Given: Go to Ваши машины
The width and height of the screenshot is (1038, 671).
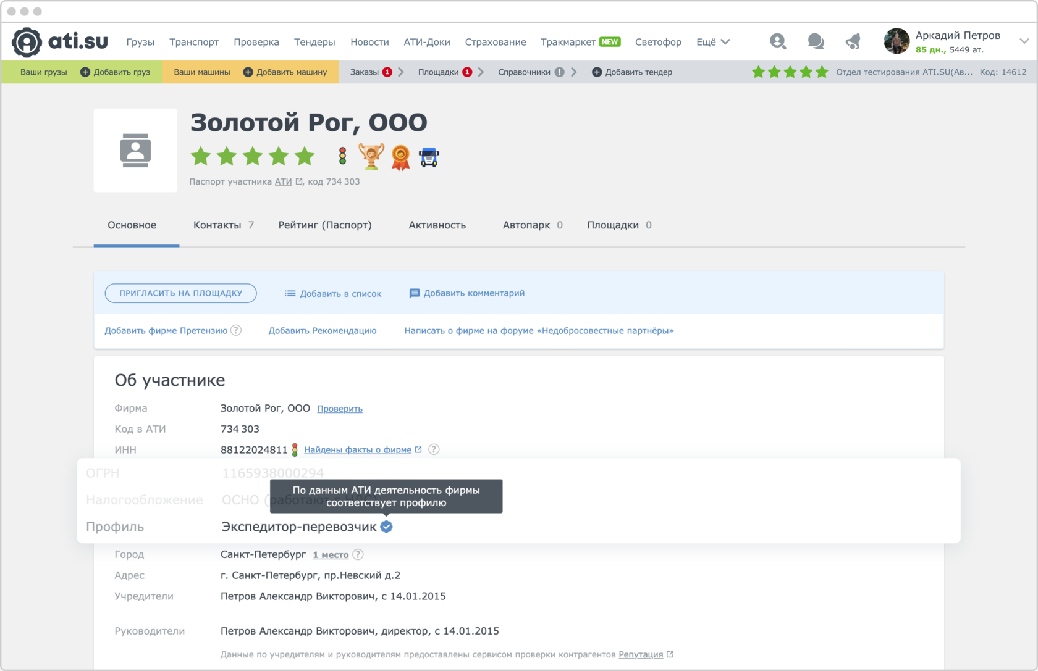Looking at the screenshot, I should point(202,72).
